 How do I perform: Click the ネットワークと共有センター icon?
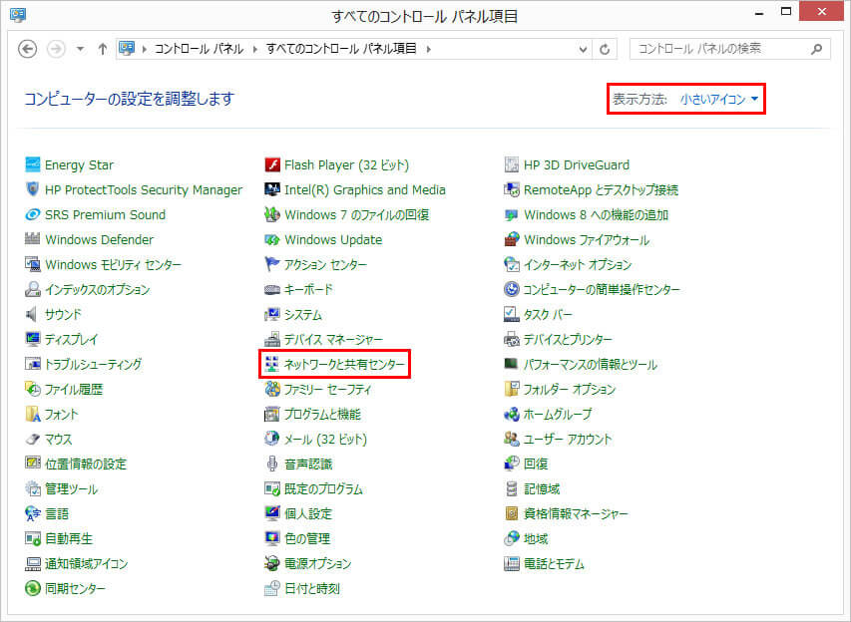[272, 364]
